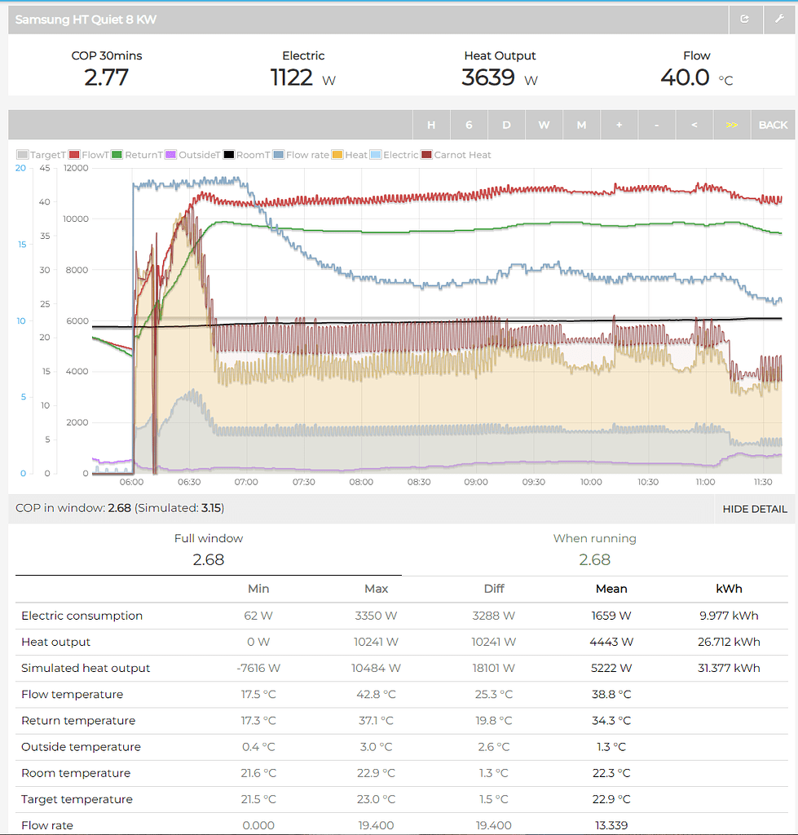Advance the timeline with the yellow ">>" arrow
The height and width of the screenshot is (835, 798).
[731, 124]
